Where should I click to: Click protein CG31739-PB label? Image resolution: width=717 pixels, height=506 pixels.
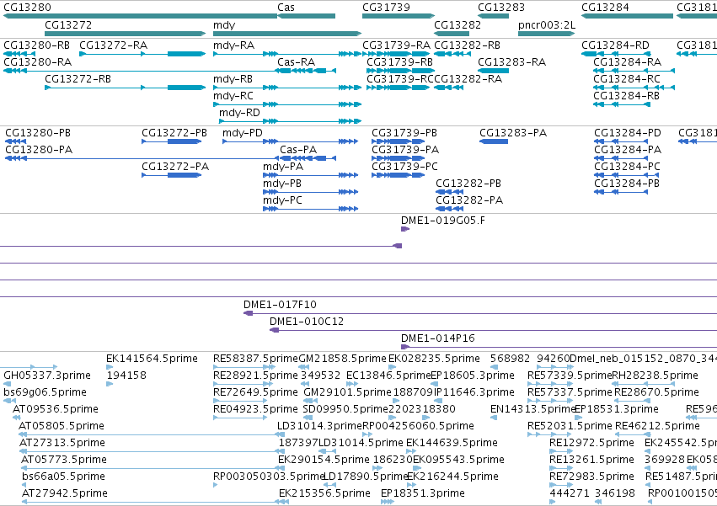click(x=404, y=133)
